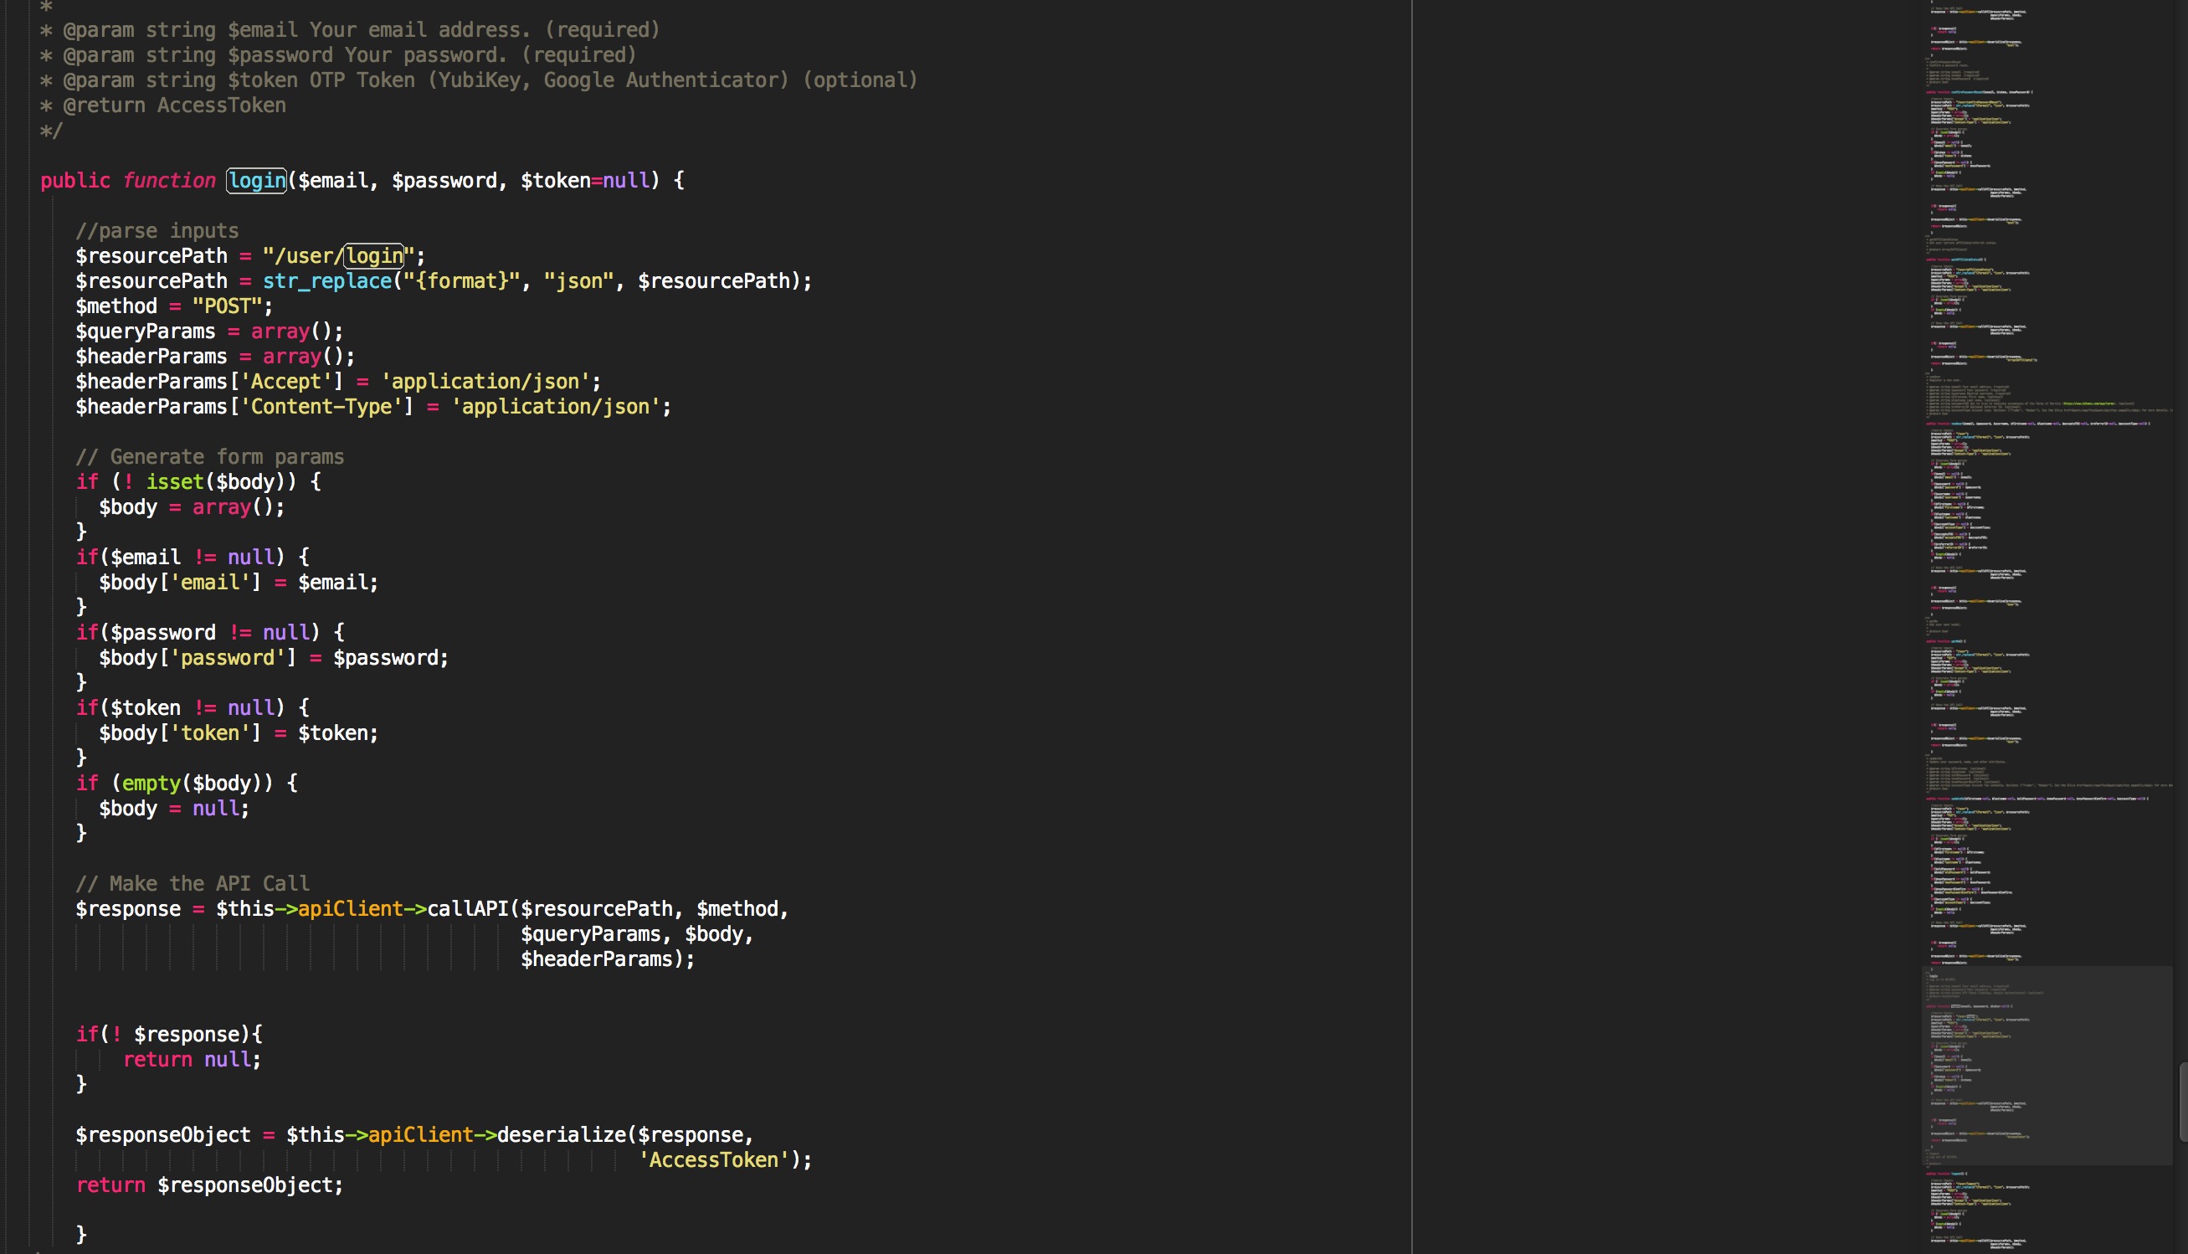2188x1254 pixels.
Task: Click the @return AccessToken docblock line
Action: tap(174, 105)
